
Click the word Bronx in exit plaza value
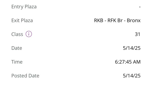point(134,20)
